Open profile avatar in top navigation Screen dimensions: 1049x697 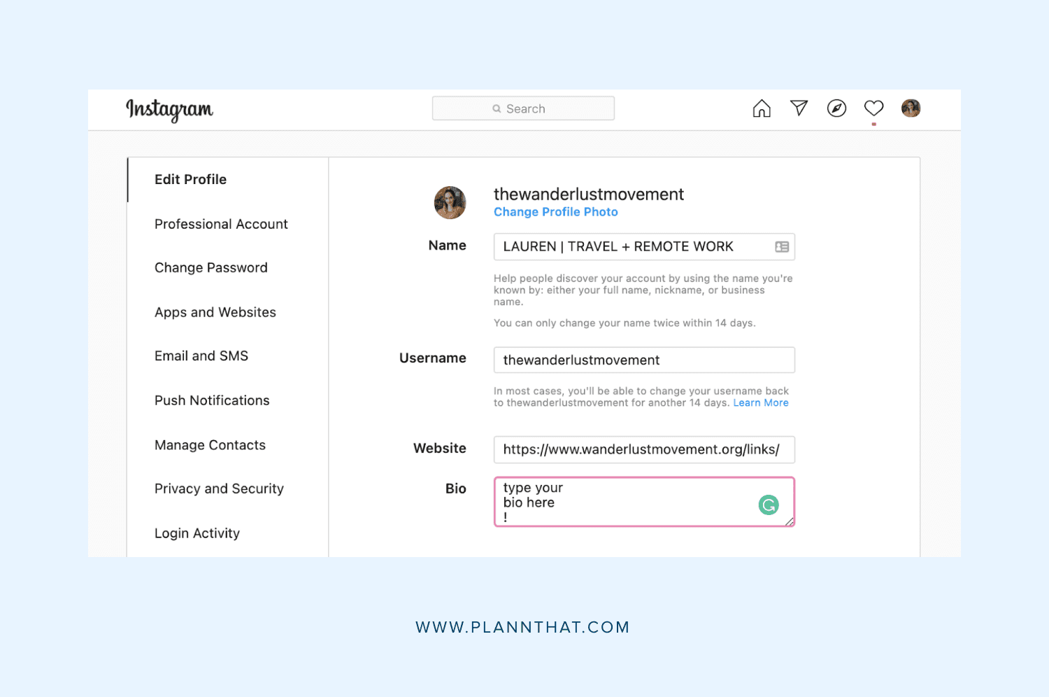tap(911, 108)
